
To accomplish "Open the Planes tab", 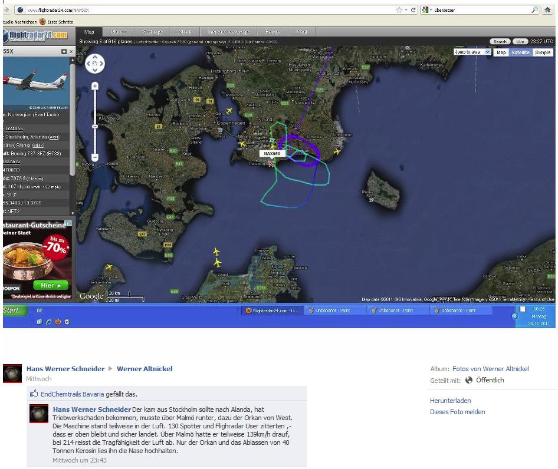I will [118, 32].
